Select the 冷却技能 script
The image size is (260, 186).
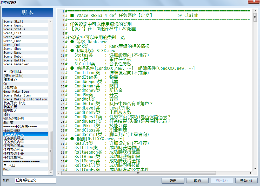coord(26,87)
